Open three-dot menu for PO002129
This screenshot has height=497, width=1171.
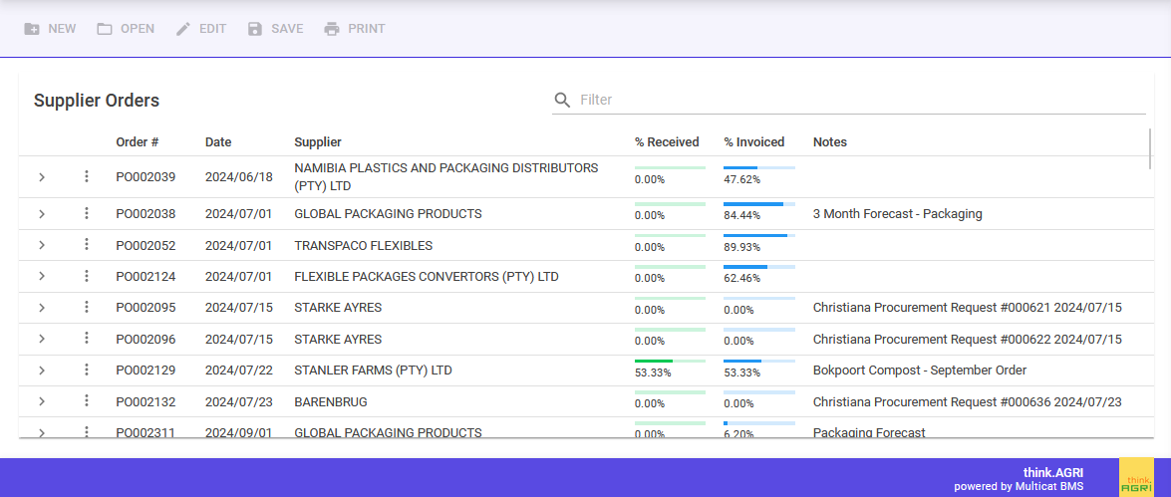pyautogui.click(x=87, y=370)
